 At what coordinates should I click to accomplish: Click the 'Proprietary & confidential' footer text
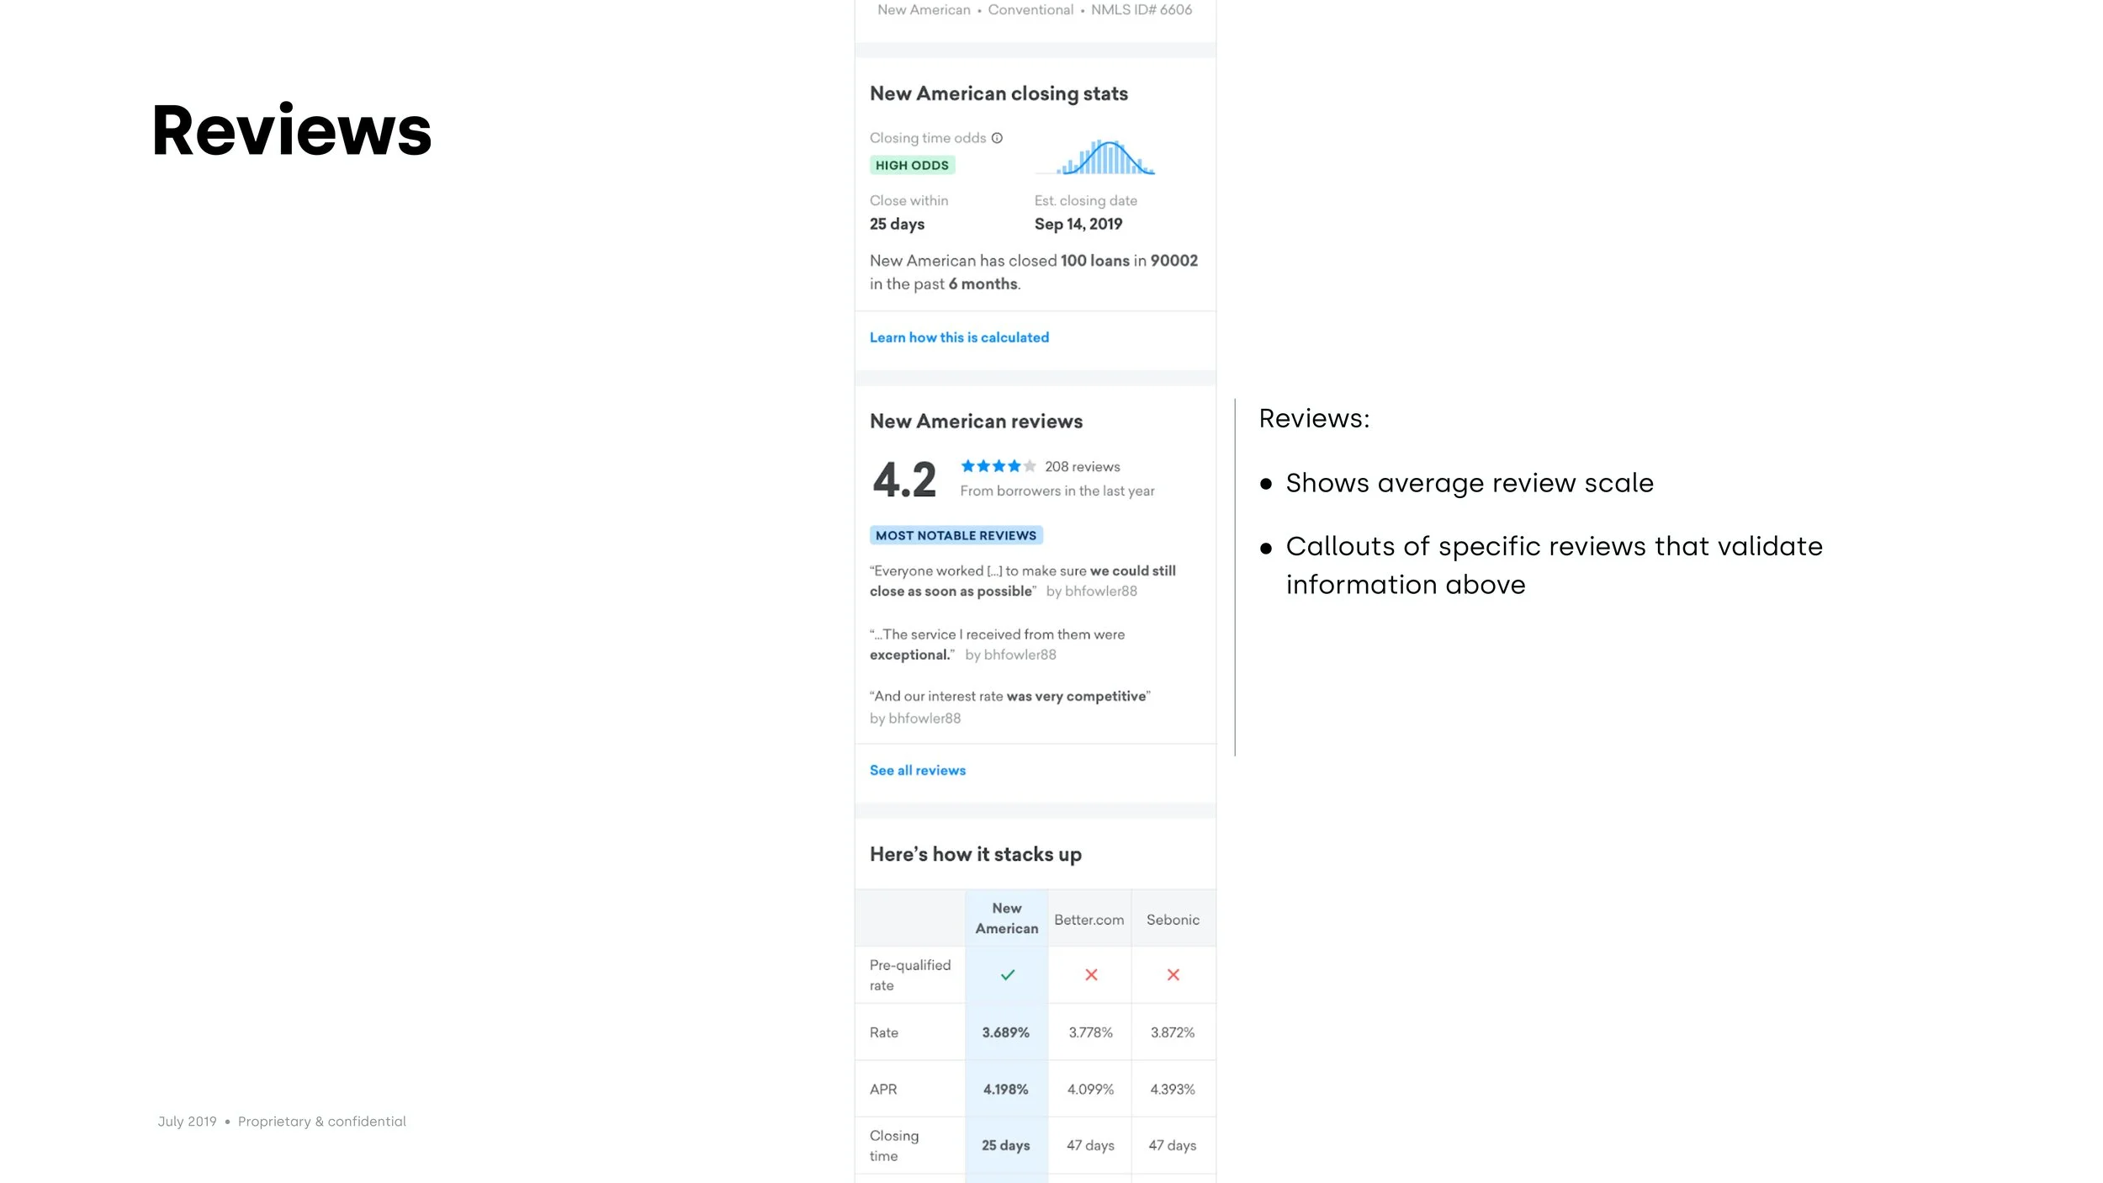[321, 1122]
